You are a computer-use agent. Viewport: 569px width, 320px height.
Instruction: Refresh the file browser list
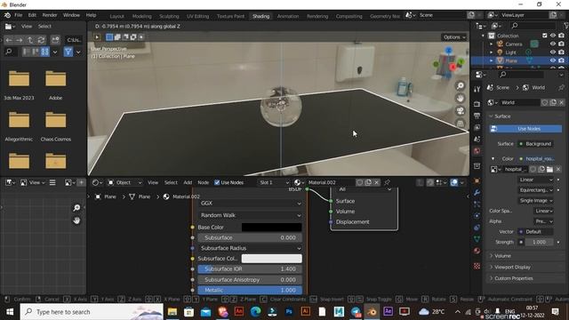click(x=41, y=40)
